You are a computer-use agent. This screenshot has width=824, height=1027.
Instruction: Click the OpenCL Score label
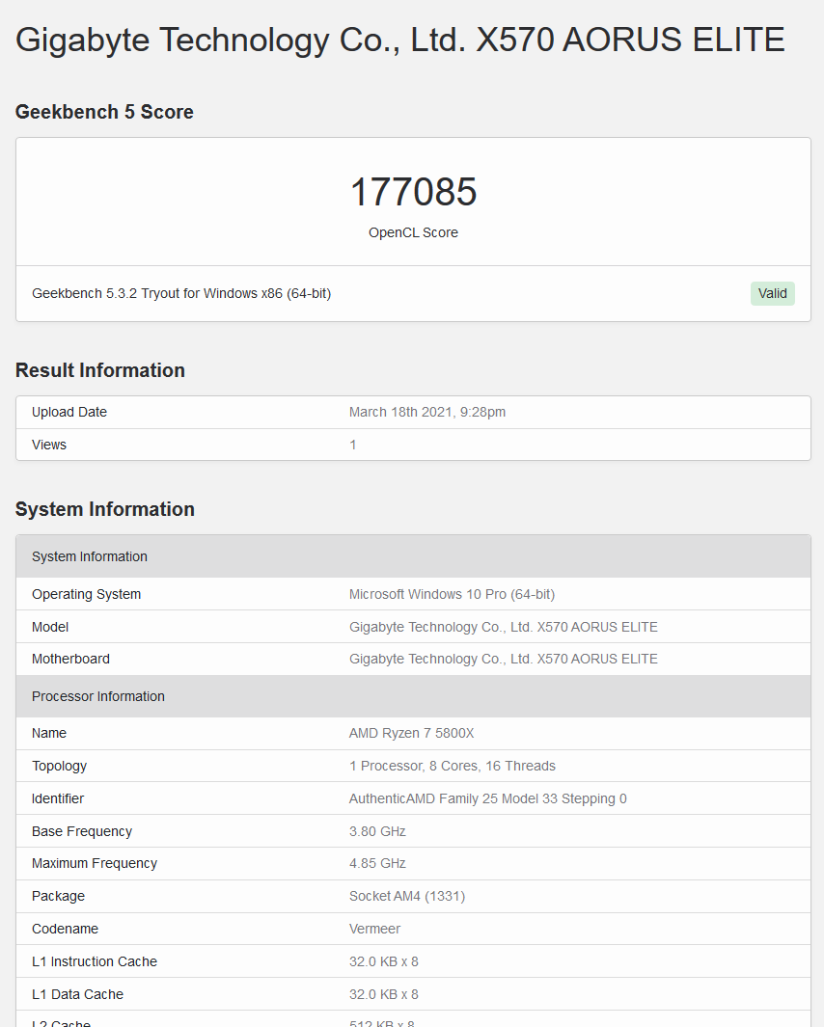[x=413, y=232]
